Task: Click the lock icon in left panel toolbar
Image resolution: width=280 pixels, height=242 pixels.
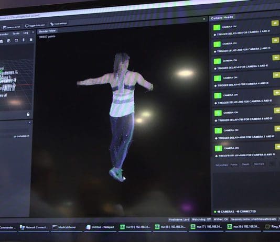Action: pyautogui.click(x=31, y=39)
